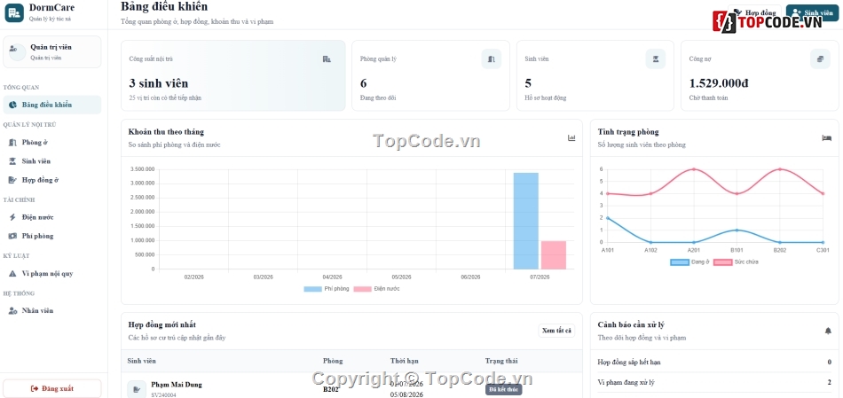Click the door icon in Phòng quản lý card
This screenshot has width=843, height=398.
point(492,59)
